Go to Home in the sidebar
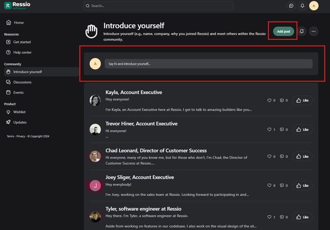The width and height of the screenshot is (330, 230). point(18,23)
